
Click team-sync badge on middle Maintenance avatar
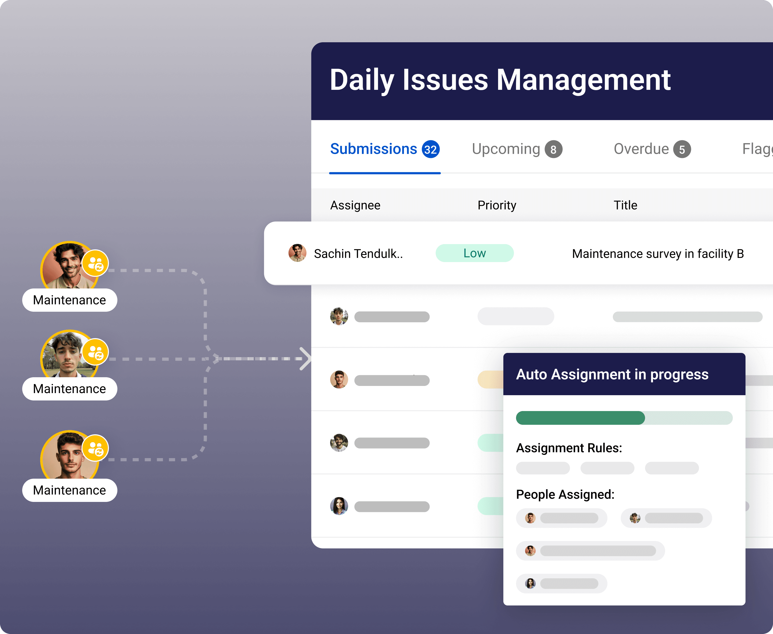click(x=95, y=352)
